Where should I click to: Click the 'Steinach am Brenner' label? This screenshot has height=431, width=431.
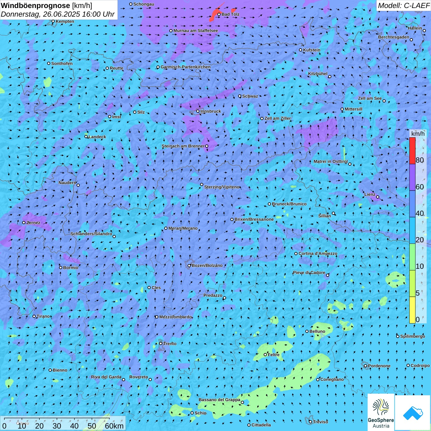point(183,146)
